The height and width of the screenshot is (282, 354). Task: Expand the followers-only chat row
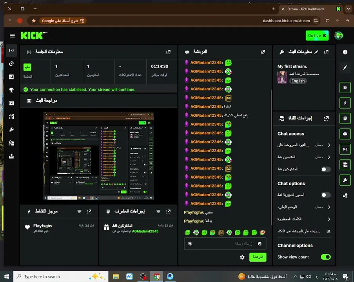(x=304, y=157)
